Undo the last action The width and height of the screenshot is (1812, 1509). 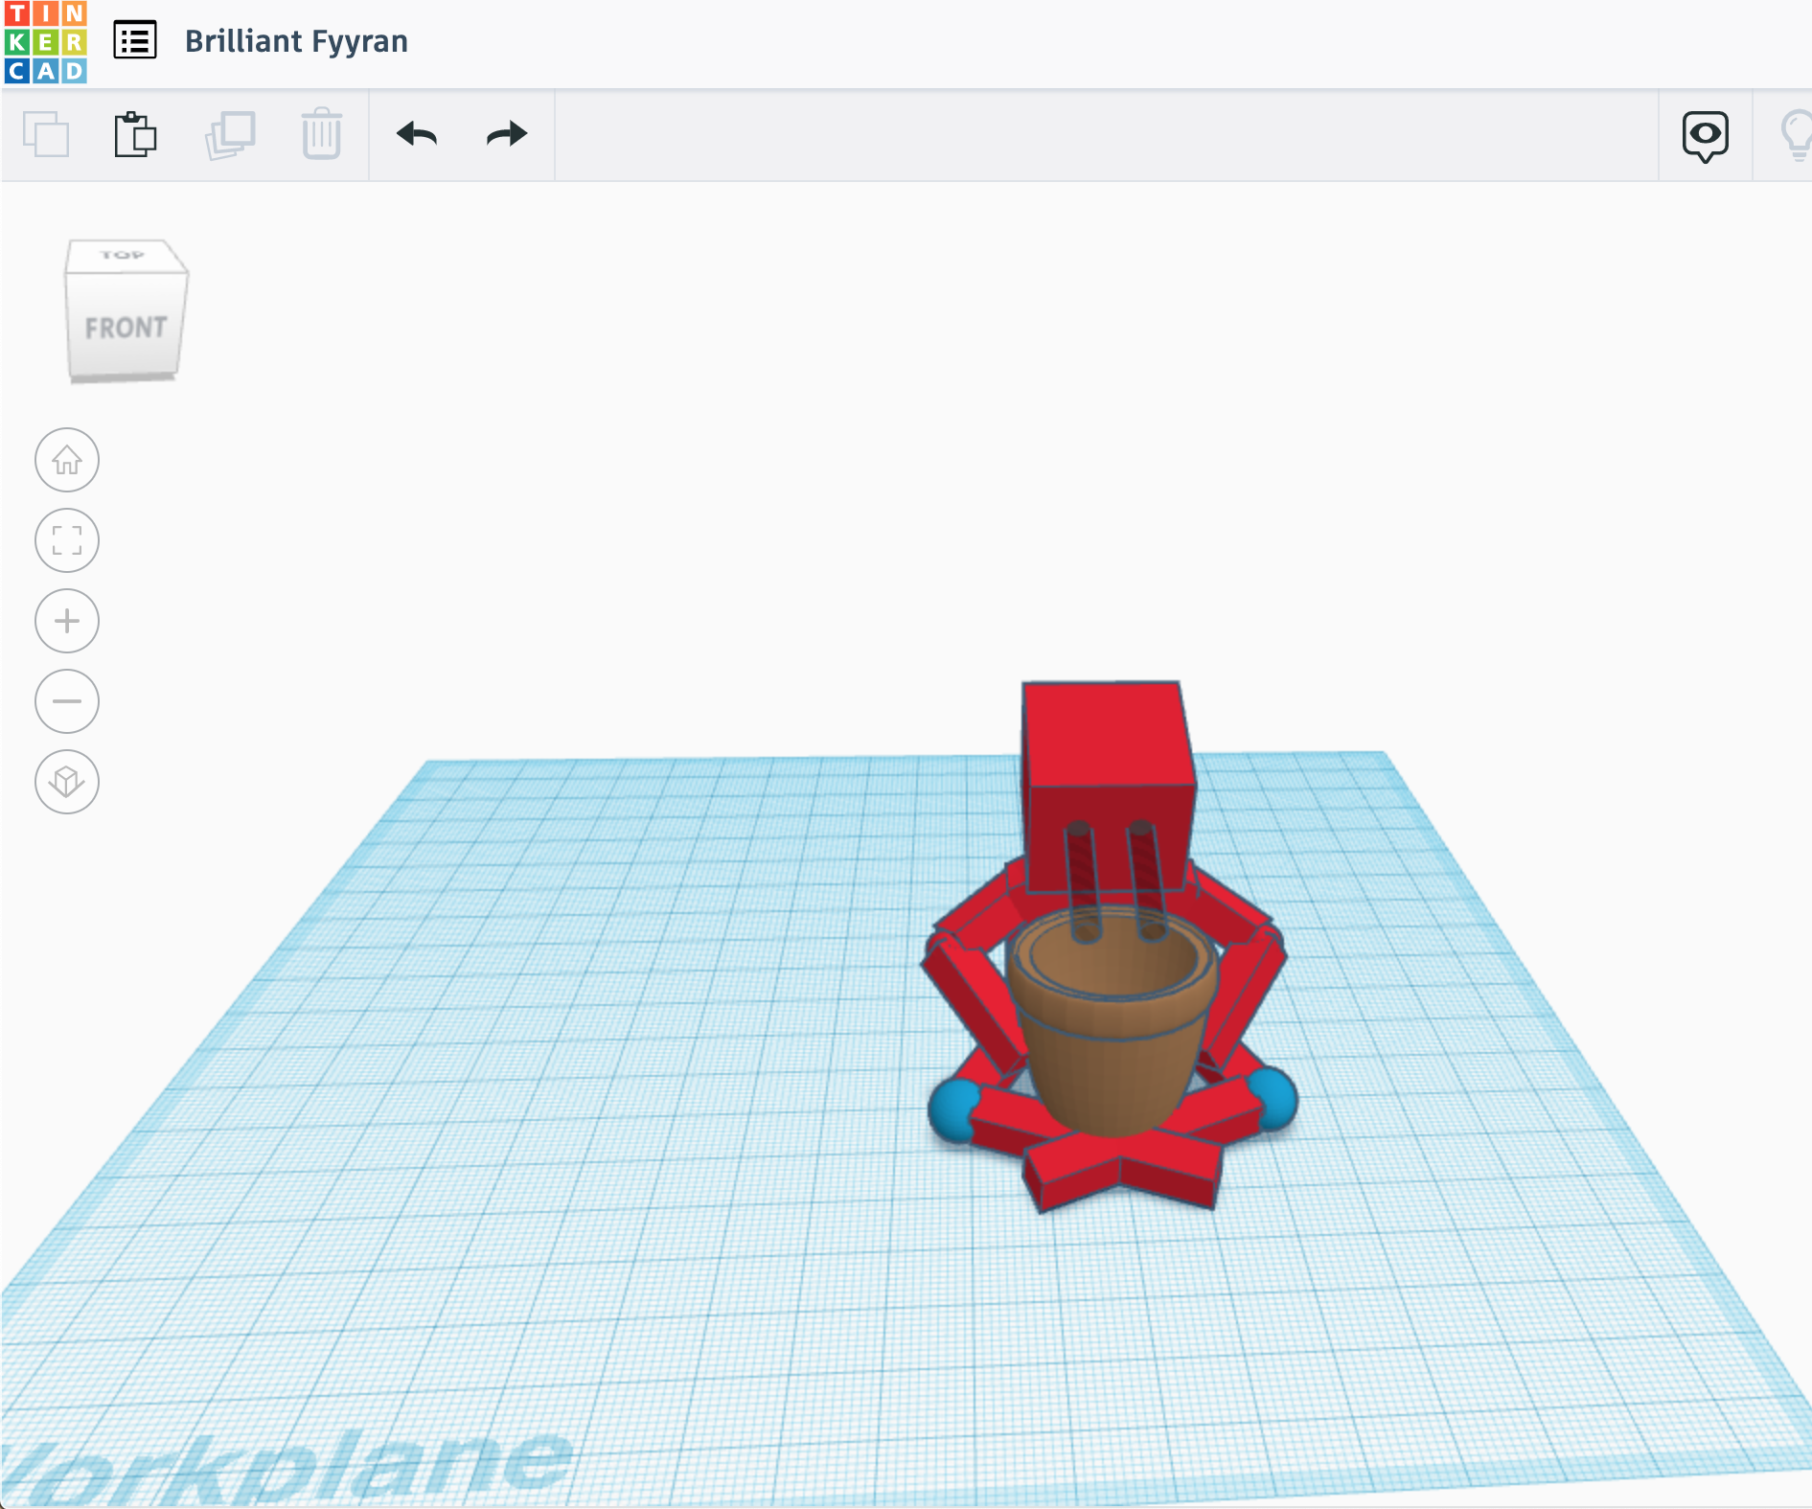[x=416, y=134]
